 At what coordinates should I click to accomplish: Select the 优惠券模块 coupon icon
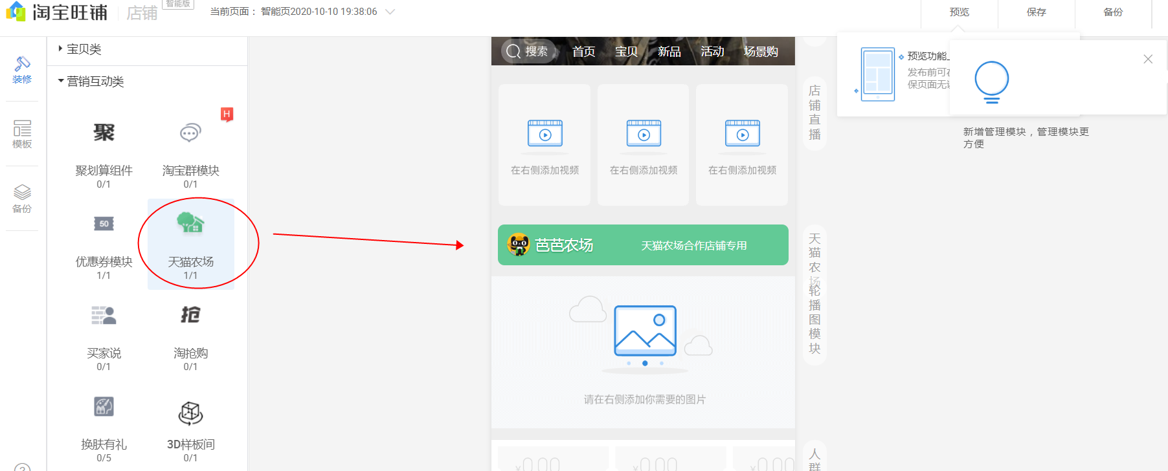[x=104, y=224]
